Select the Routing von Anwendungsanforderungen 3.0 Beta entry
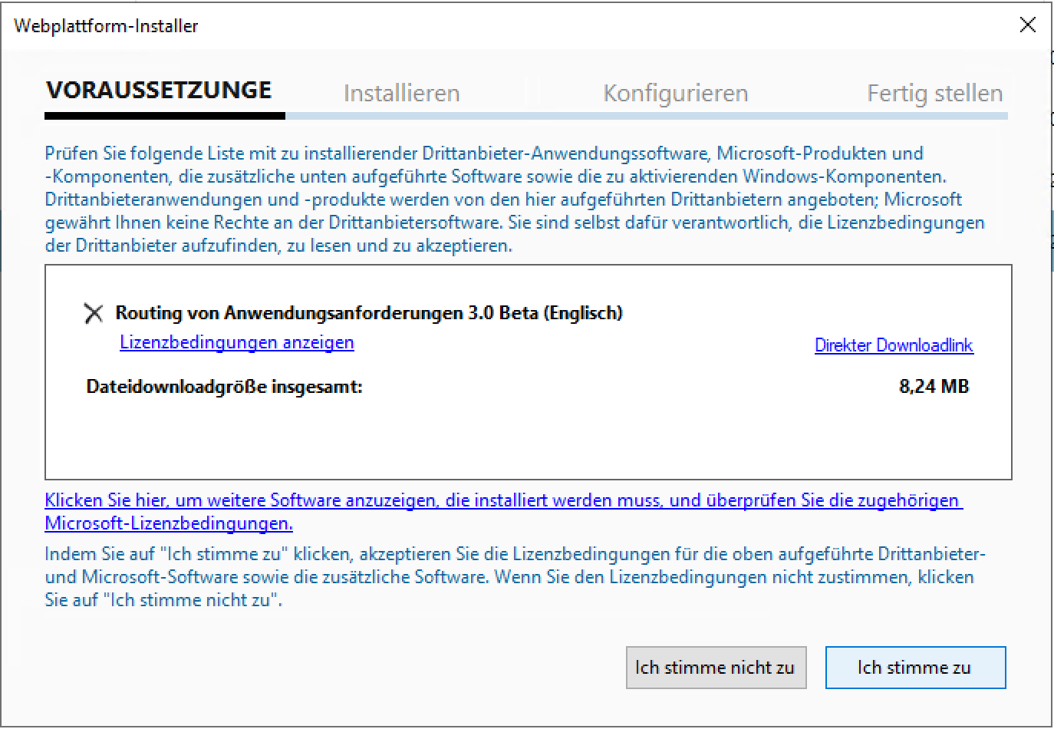 tap(369, 313)
